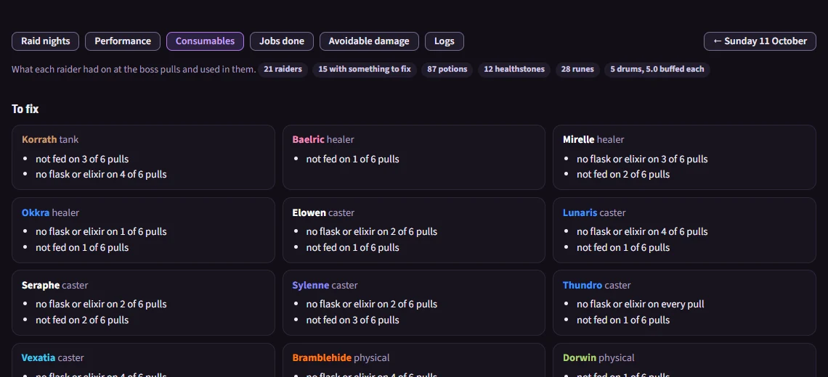
Task: Click Okkra's not fed on 1 of 6 pulls
Action: coord(82,248)
